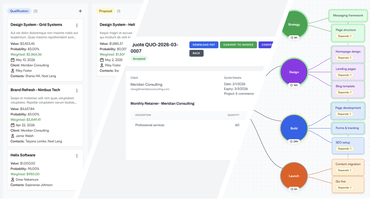
Task: Click Contacts: Tatyana Lemke, Noel Lang
Action: click(36, 141)
